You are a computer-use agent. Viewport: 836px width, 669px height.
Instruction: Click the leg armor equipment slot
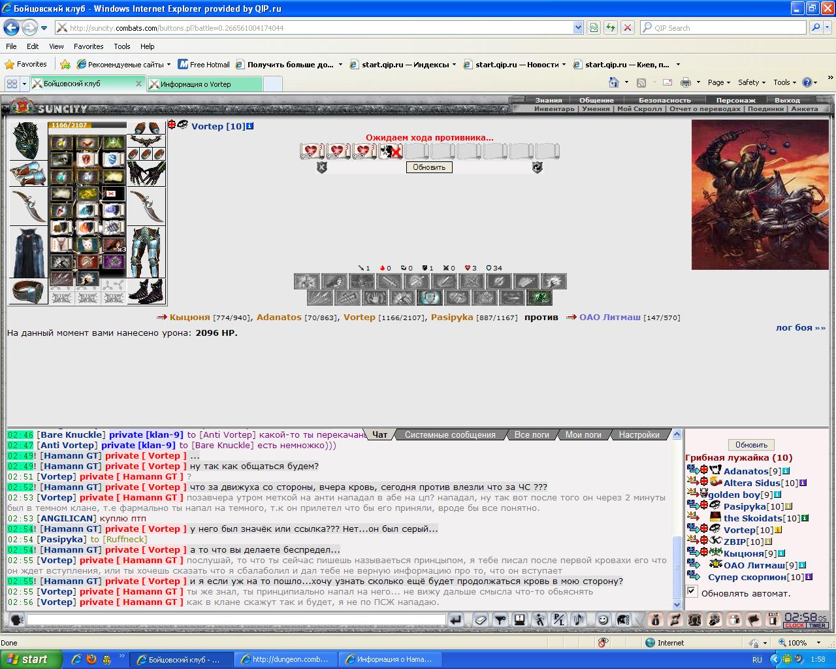coord(146,252)
